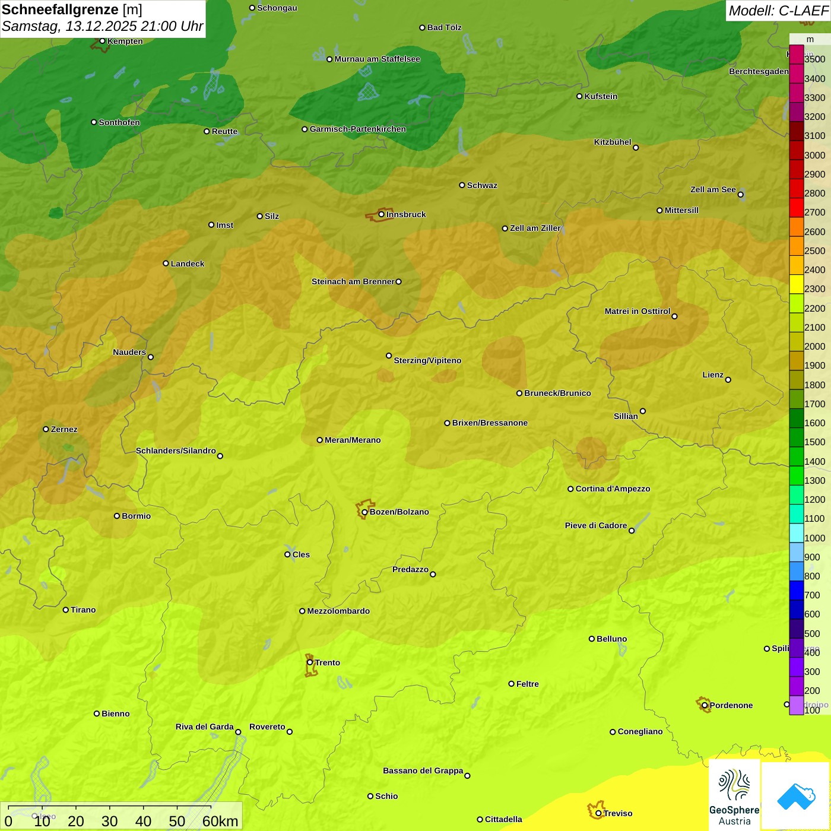Click the 'Schneefallgrenze [m]' title
This screenshot has width=831, height=831.
tap(72, 9)
